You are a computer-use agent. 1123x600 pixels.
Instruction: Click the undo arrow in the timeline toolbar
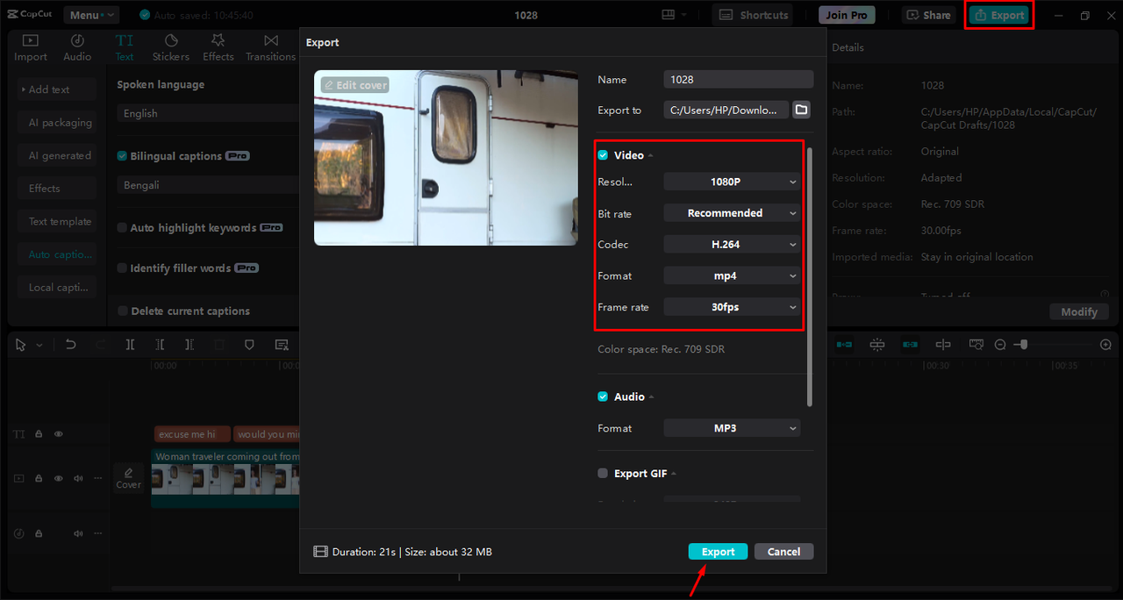[71, 345]
